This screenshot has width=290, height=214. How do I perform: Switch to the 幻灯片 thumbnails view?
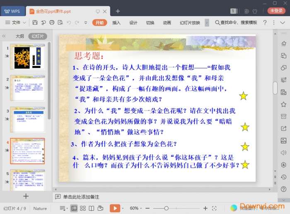[x=38, y=36]
